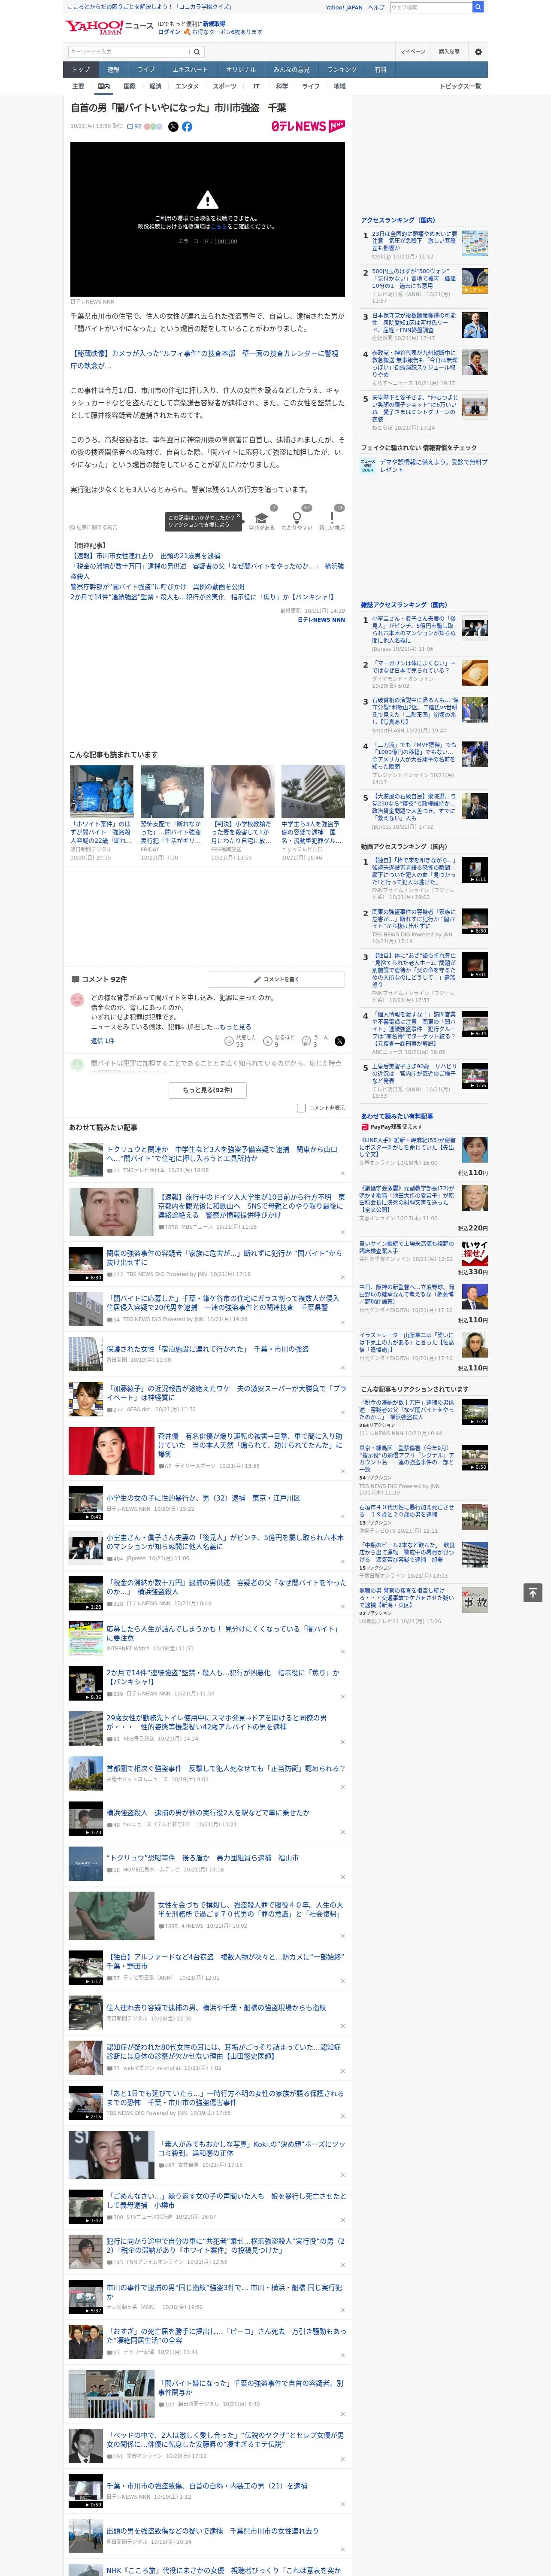Close the reaction tooltip popup
Viewport: 551px width, 2576px height.
click(239, 517)
